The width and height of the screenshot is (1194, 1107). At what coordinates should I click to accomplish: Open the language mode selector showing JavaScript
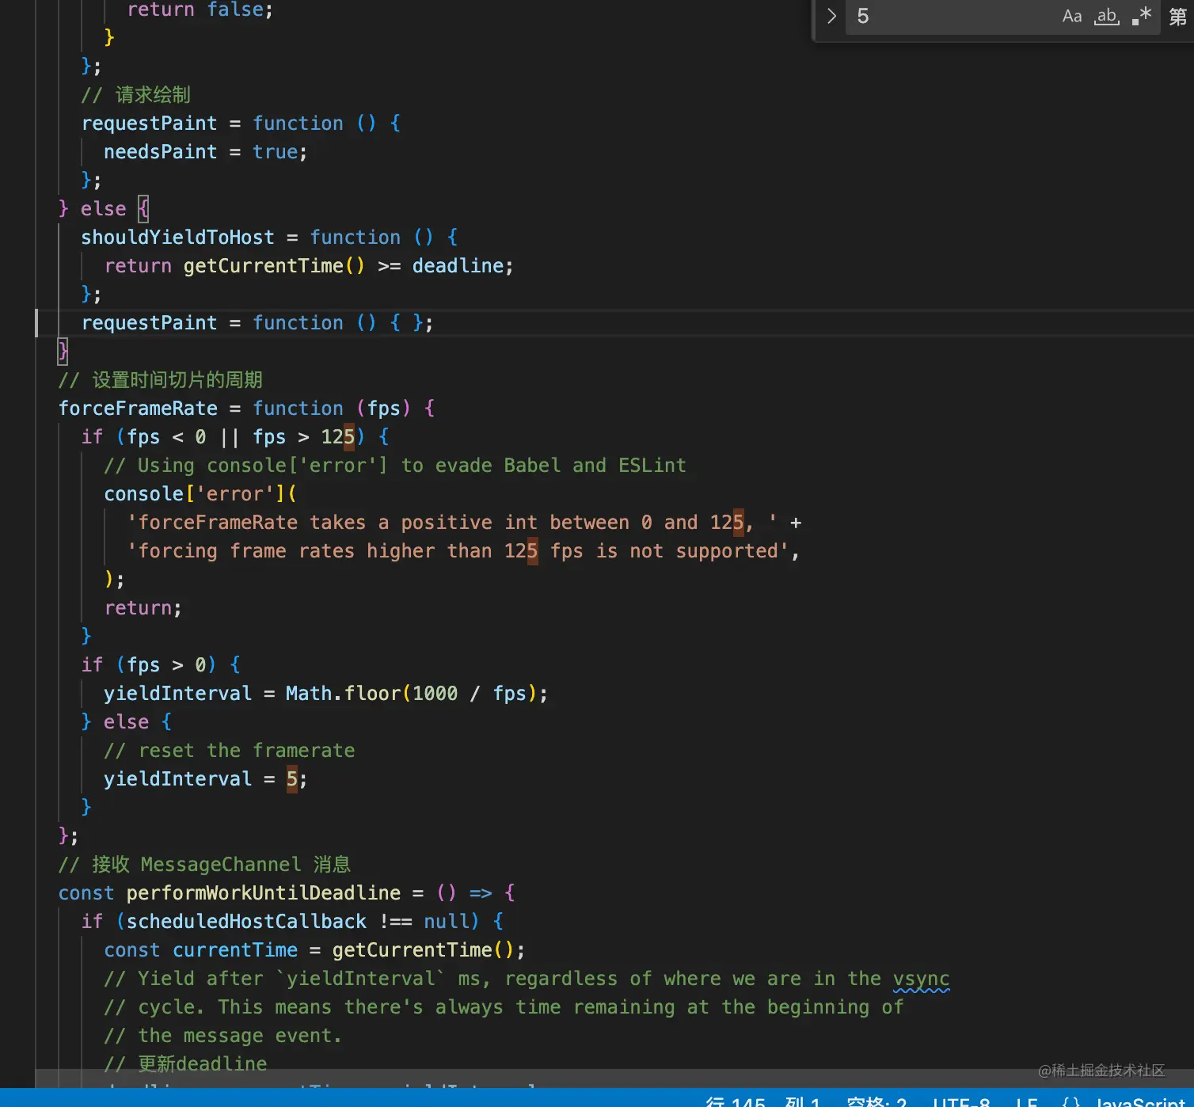(1139, 1101)
